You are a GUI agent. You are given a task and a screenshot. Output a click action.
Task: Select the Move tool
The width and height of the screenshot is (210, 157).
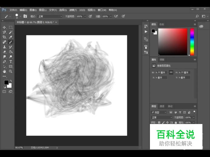(x=4, y=27)
